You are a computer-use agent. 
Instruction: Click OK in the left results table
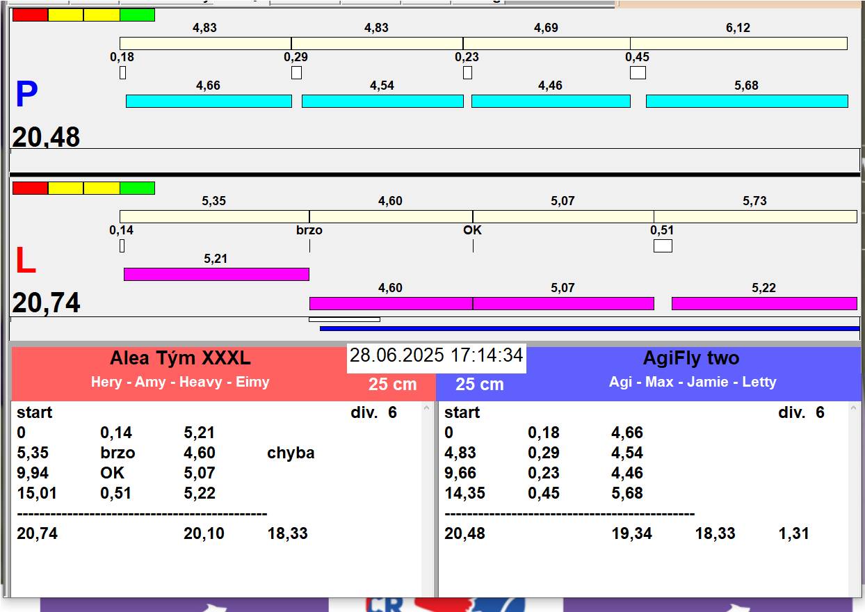[x=112, y=473]
